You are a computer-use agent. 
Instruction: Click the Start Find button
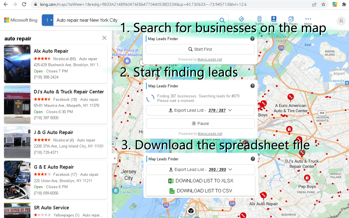pyautogui.click(x=200, y=49)
